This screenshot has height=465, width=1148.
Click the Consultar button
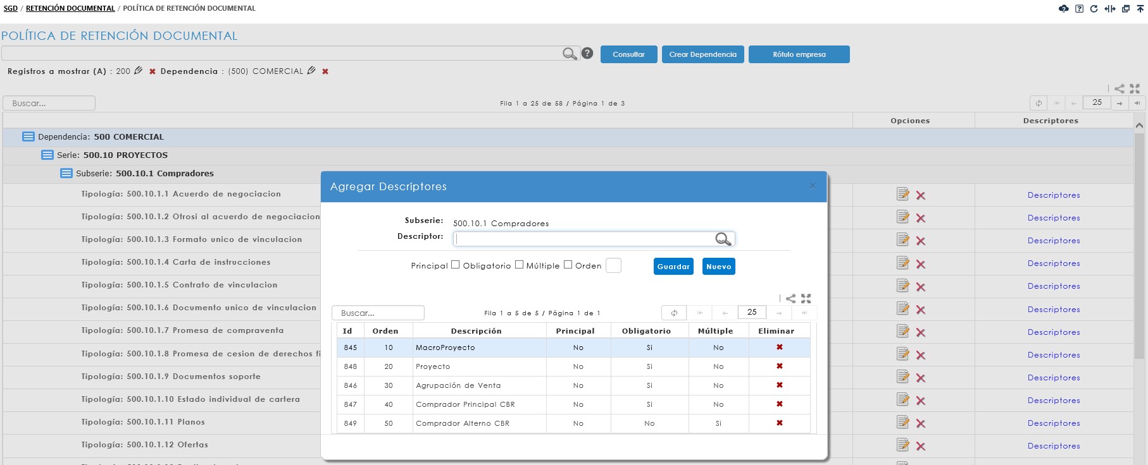pyautogui.click(x=629, y=54)
